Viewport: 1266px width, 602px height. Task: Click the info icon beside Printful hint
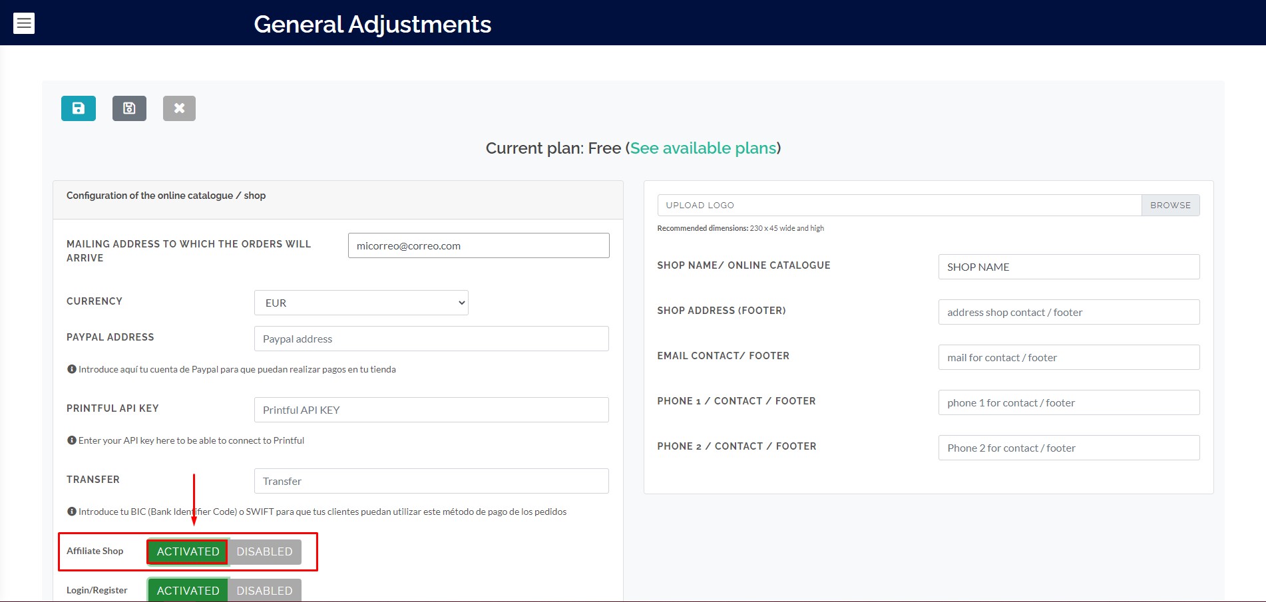click(71, 440)
